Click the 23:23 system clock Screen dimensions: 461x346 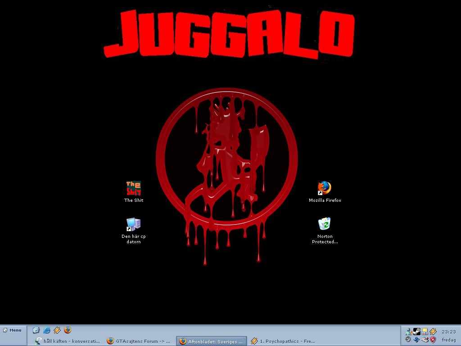(x=449, y=332)
